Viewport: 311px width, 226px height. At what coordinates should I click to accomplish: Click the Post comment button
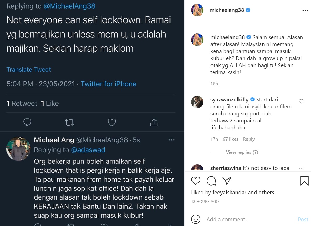(x=303, y=220)
